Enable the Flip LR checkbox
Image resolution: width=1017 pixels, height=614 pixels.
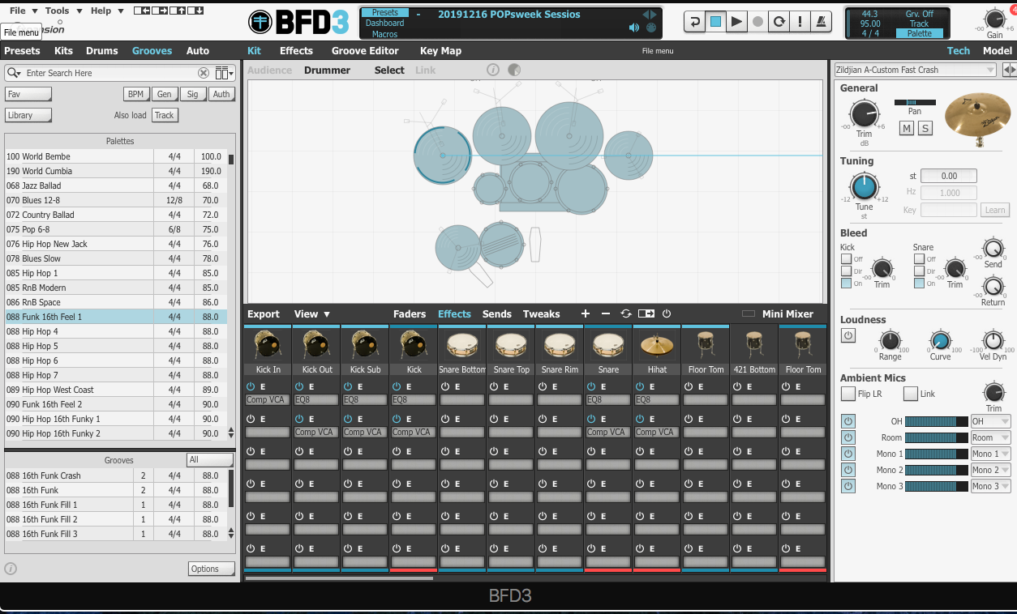click(848, 394)
